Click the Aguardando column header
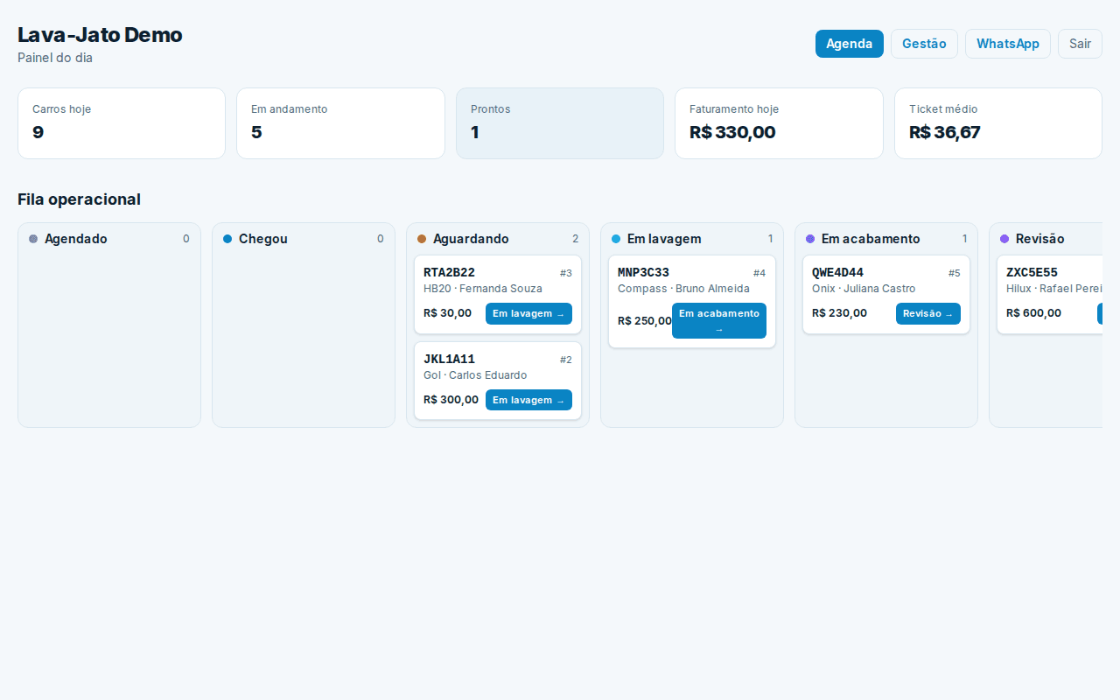This screenshot has width=1120, height=700. click(498, 239)
